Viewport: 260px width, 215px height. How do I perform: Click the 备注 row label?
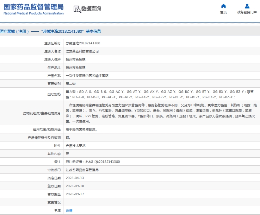(57, 162)
